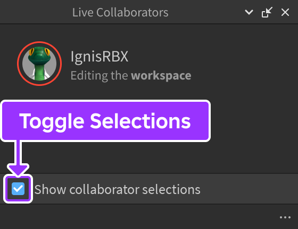This screenshot has width=298, height=229.
Task: Click the purple Toggle Selections callout
Action: coord(105,121)
